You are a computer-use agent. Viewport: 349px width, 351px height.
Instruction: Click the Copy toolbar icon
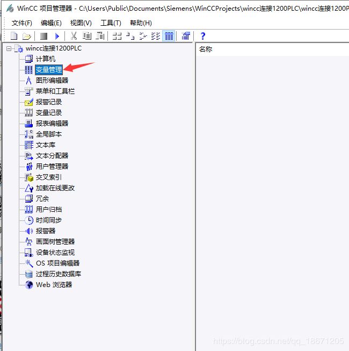[87, 36]
